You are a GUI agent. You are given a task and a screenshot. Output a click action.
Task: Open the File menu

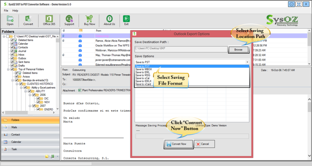6,10
